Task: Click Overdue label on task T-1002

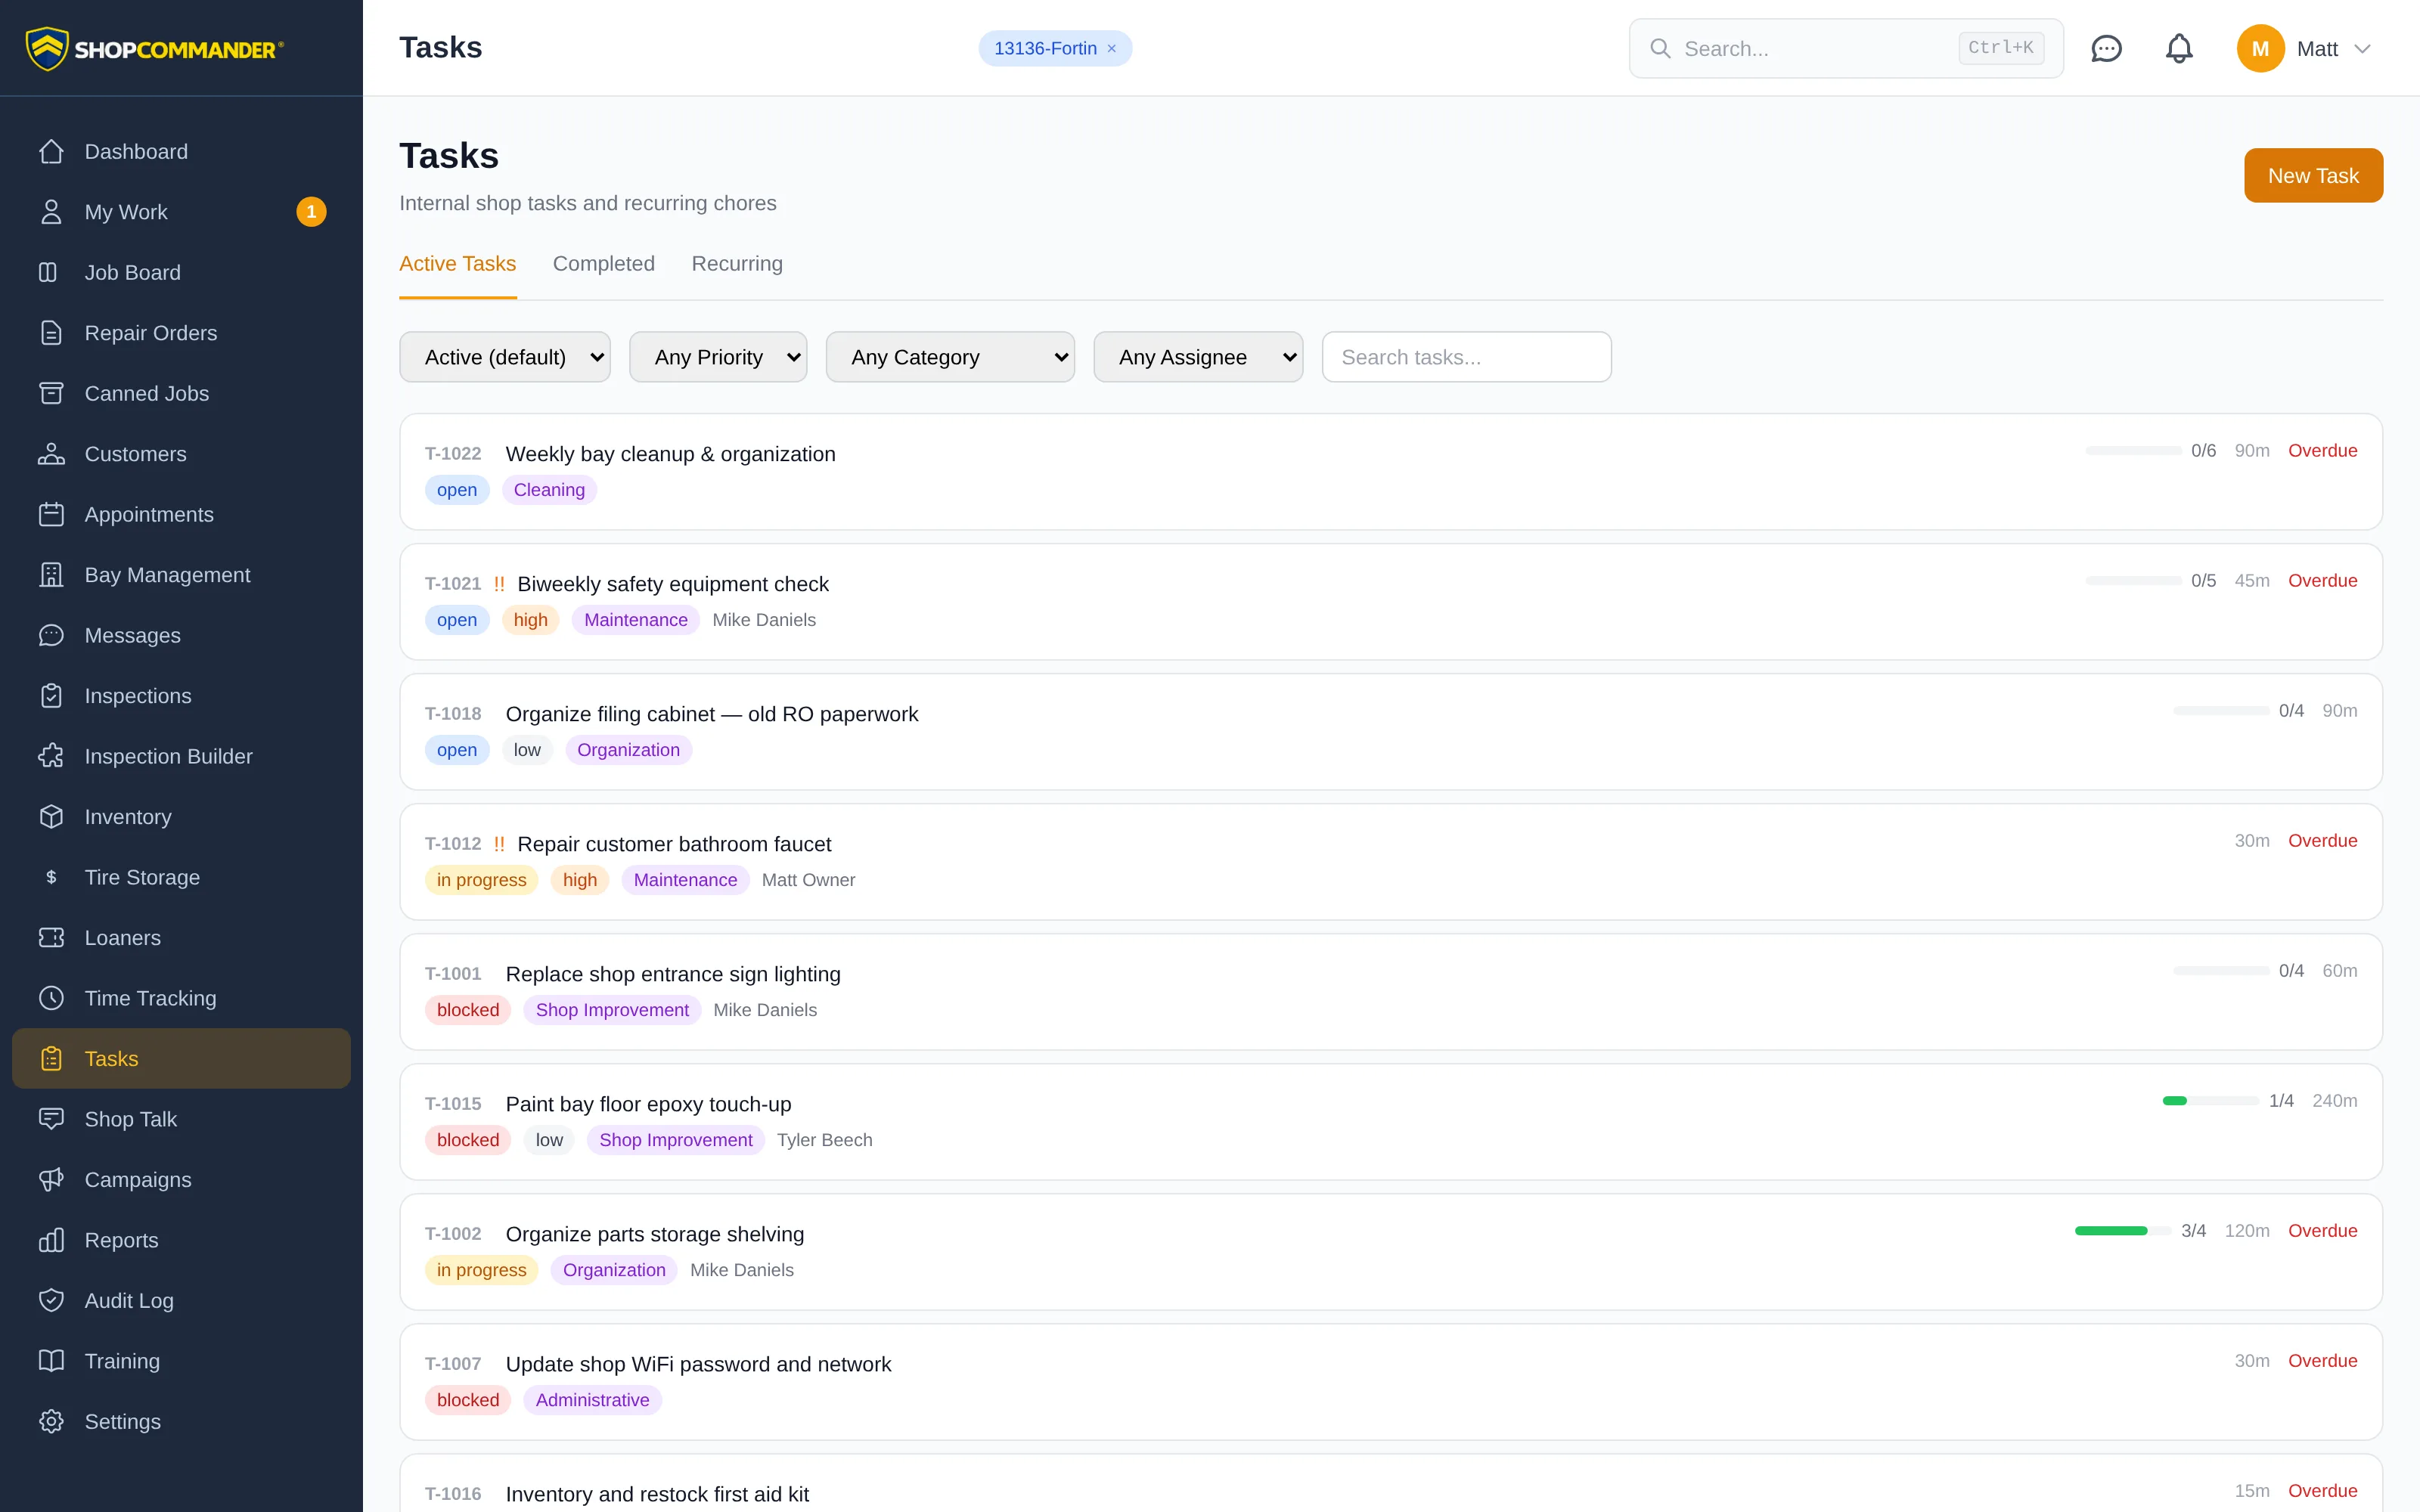Action: point(2322,1231)
